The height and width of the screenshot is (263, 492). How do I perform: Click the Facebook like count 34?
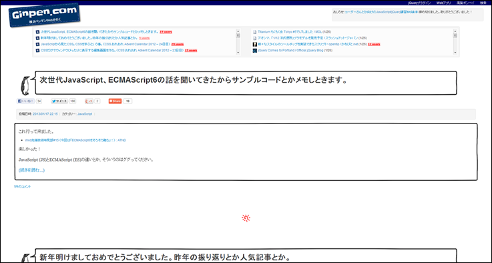click(39, 101)
